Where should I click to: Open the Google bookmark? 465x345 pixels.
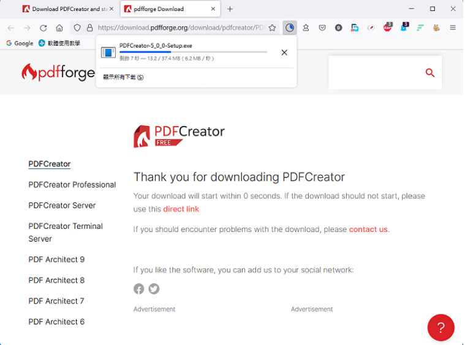coord(20,43)
